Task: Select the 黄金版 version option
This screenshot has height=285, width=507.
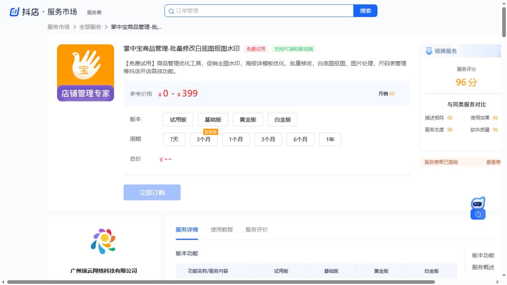Action: (x=248, y=120)
